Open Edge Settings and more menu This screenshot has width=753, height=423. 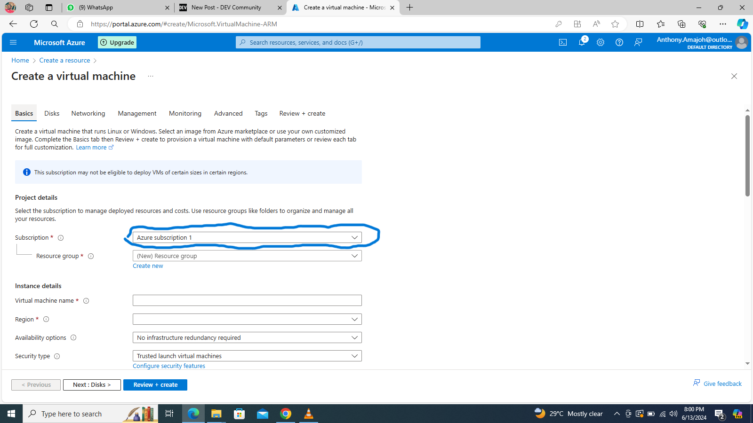click(723, 24)
